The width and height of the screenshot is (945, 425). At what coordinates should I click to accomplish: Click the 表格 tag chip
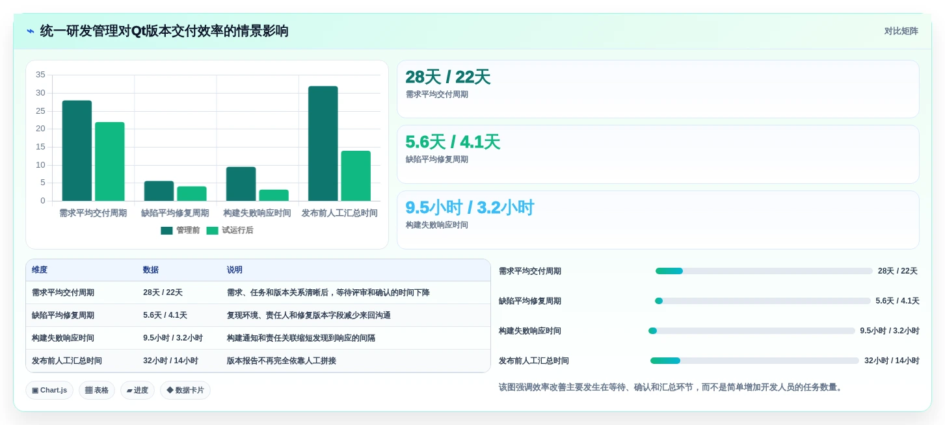pos(97,390)
